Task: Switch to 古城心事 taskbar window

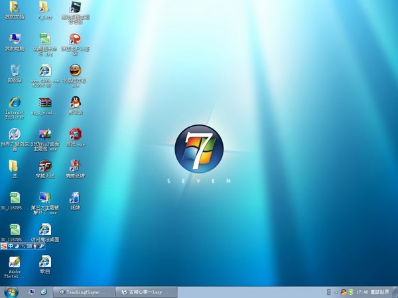Action: (147, 291)
